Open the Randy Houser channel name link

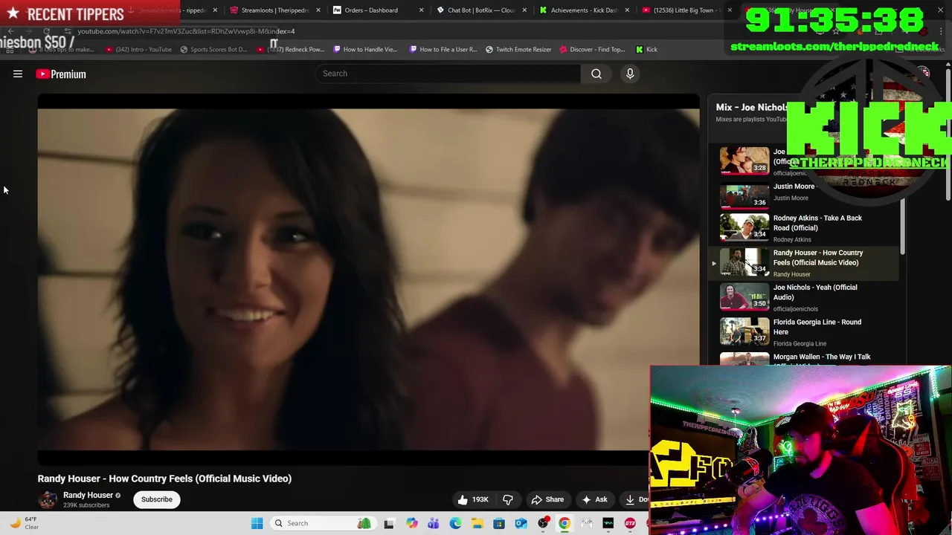point(88,495)
